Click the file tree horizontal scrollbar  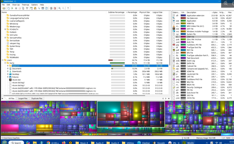74,96
